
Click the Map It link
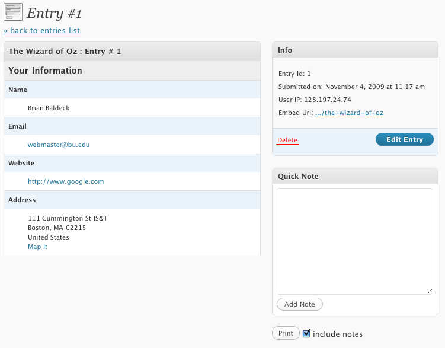coord(37,247)
